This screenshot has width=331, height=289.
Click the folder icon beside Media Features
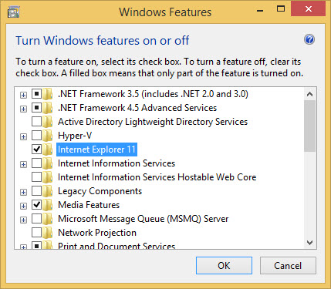coord(48,205)
